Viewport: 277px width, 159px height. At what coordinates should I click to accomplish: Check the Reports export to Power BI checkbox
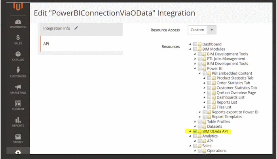205,112
